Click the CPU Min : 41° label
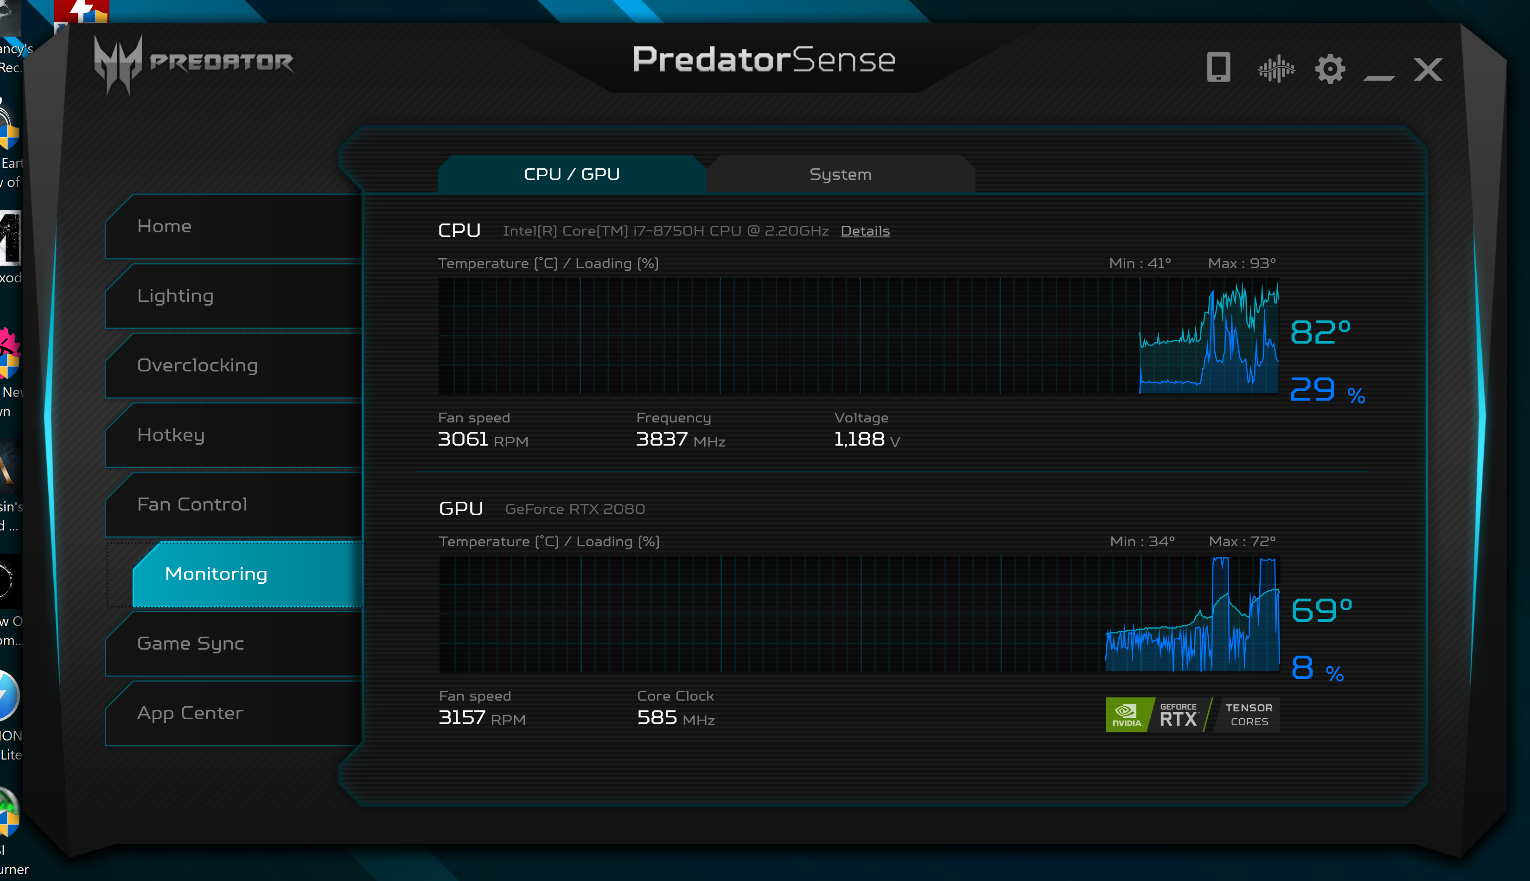This screenshot has width=1530, height=881. tap(1140, 263)
